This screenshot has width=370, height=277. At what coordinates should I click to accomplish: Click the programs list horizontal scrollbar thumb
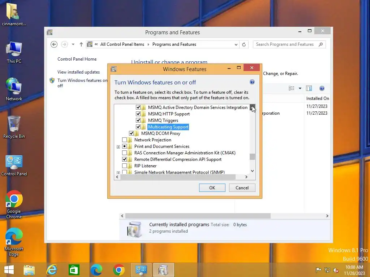[198, 216]
